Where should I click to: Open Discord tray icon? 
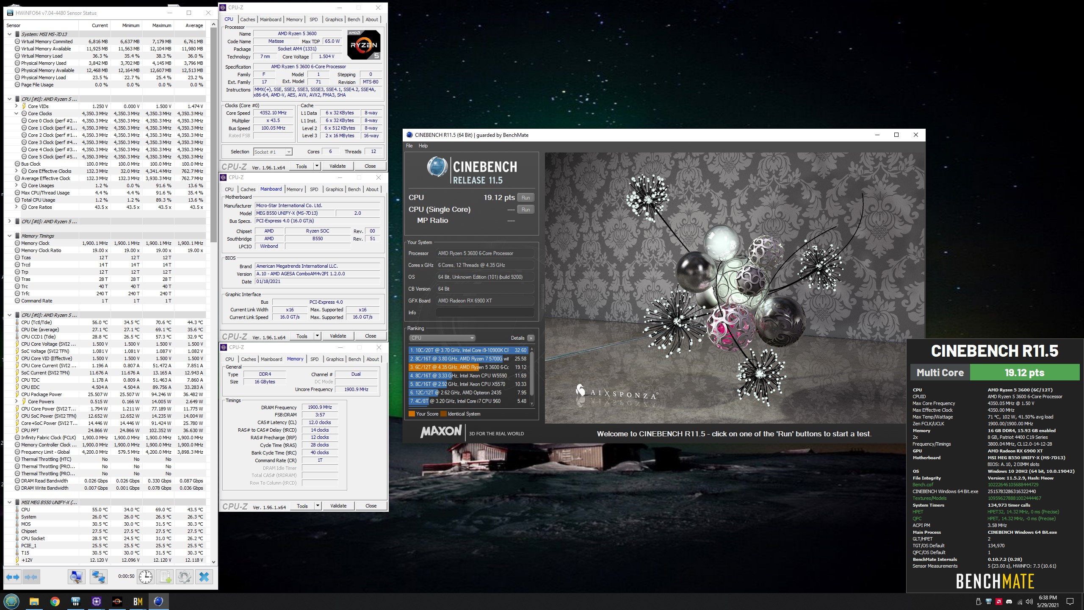(1009, 602)
